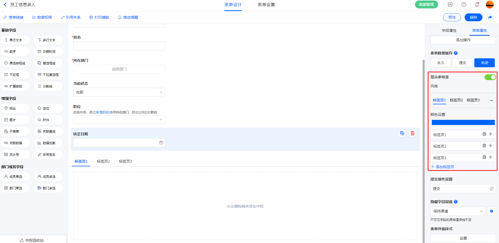Toggle off the 显示多标签 switch
The image size is (499, 243).
point(490,77)
